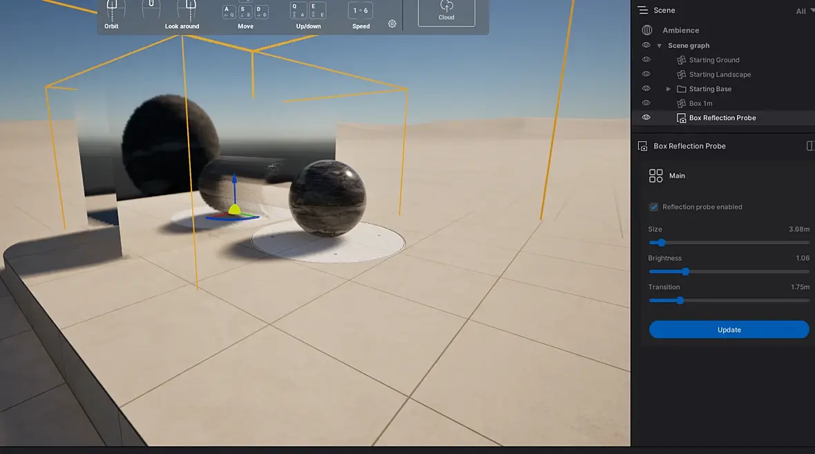Open the All filter dropdown
Screen dimensions: 815x454
(x=804, y=11)
